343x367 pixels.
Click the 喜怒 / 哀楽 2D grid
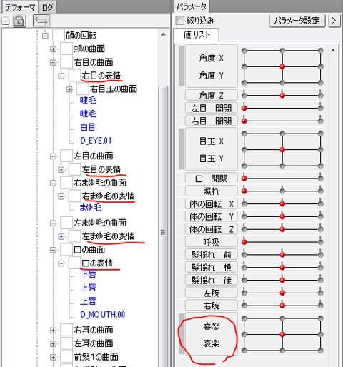[282, 334]
